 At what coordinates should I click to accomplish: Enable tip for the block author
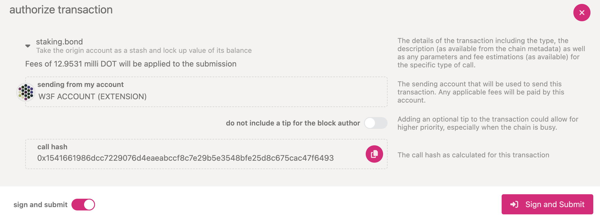pos(376,123)
